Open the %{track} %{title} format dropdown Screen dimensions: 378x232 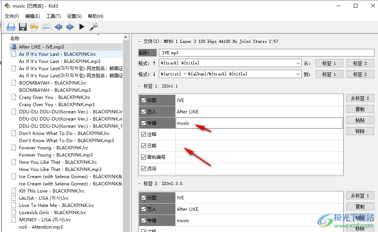coord(298,63)
